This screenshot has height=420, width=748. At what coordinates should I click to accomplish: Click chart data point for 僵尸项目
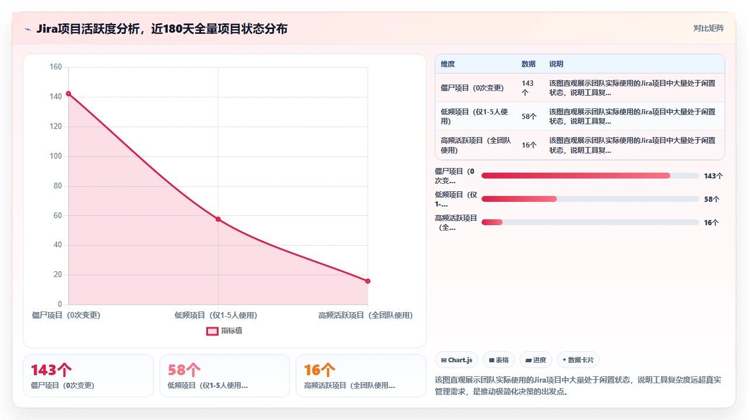coord(68,93)
